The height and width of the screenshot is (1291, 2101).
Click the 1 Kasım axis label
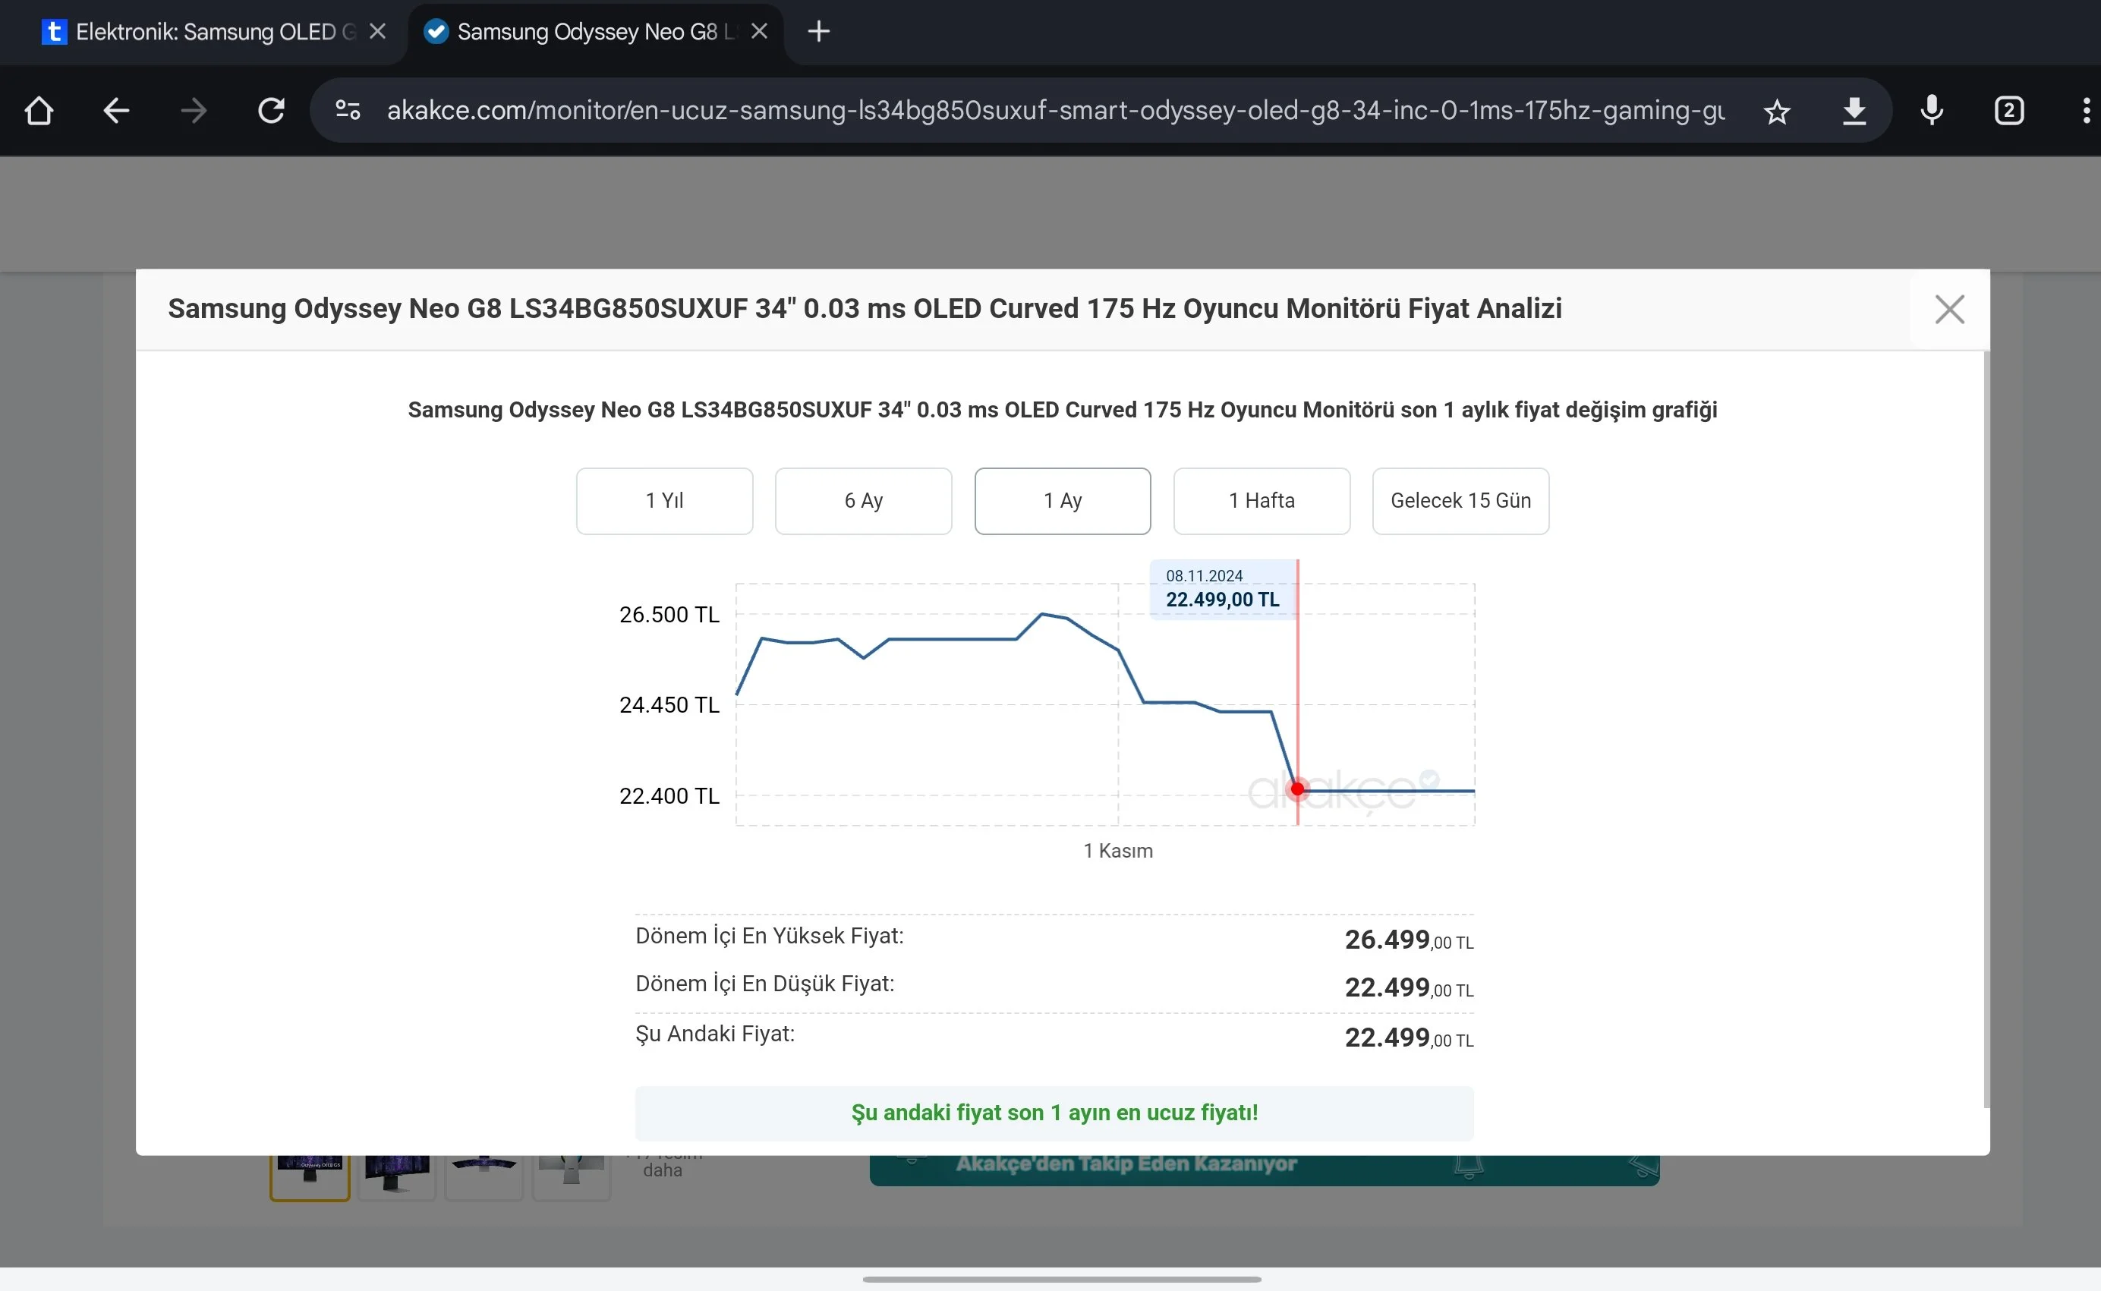pos(1117,852)
